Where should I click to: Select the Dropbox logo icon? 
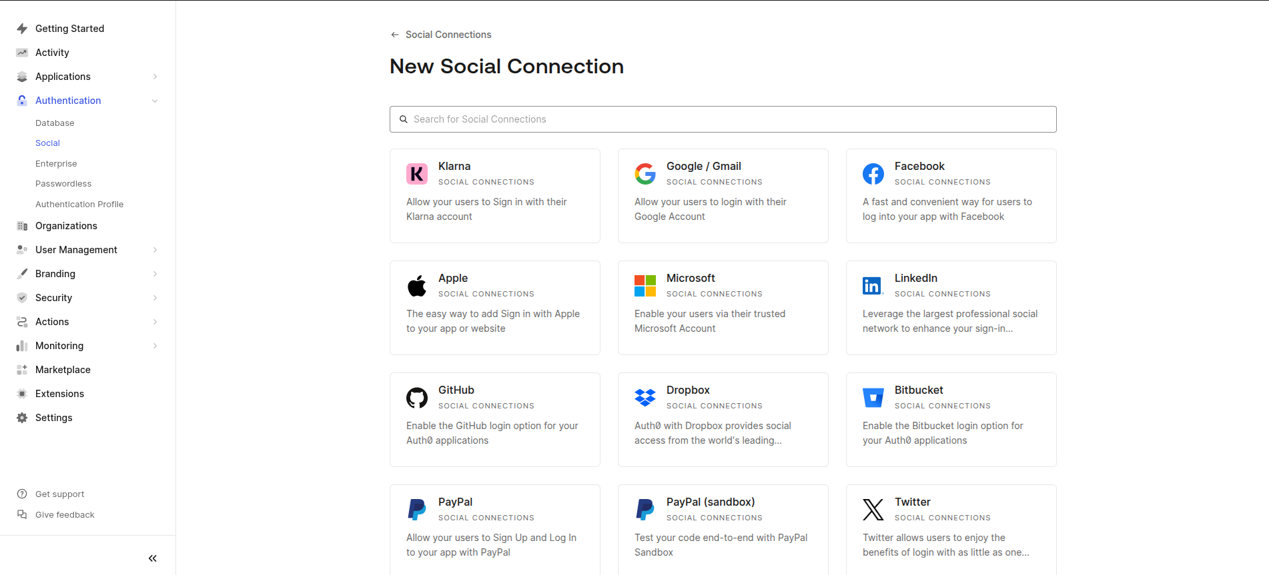pyautogui.click(x=645, y=398)
